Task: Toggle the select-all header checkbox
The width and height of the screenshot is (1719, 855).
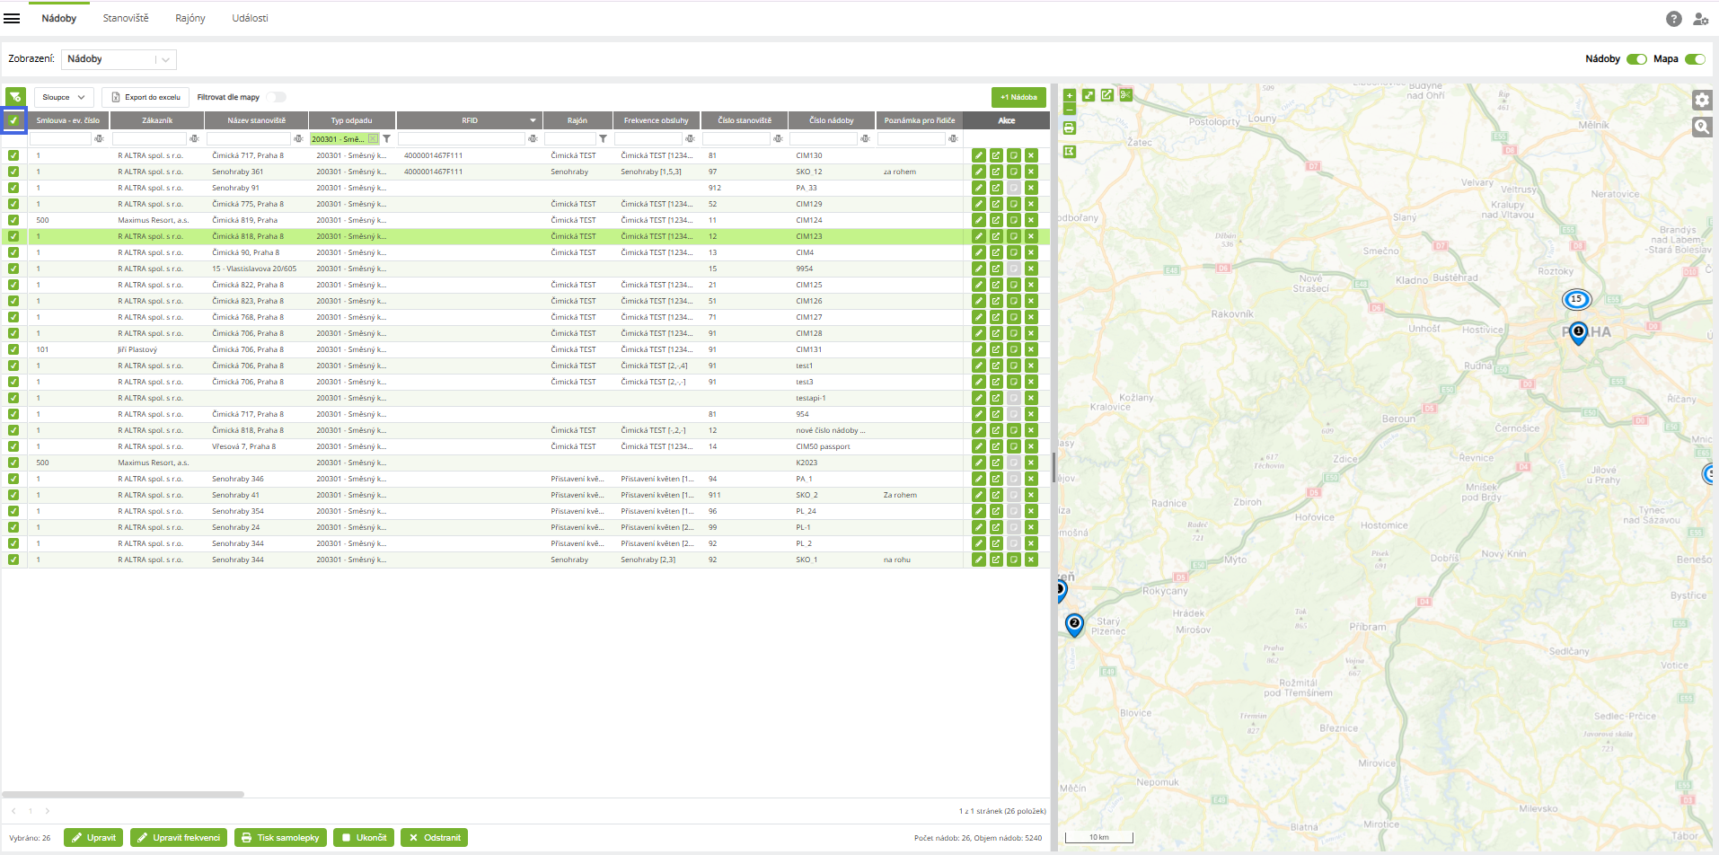Action: point(13,120)
